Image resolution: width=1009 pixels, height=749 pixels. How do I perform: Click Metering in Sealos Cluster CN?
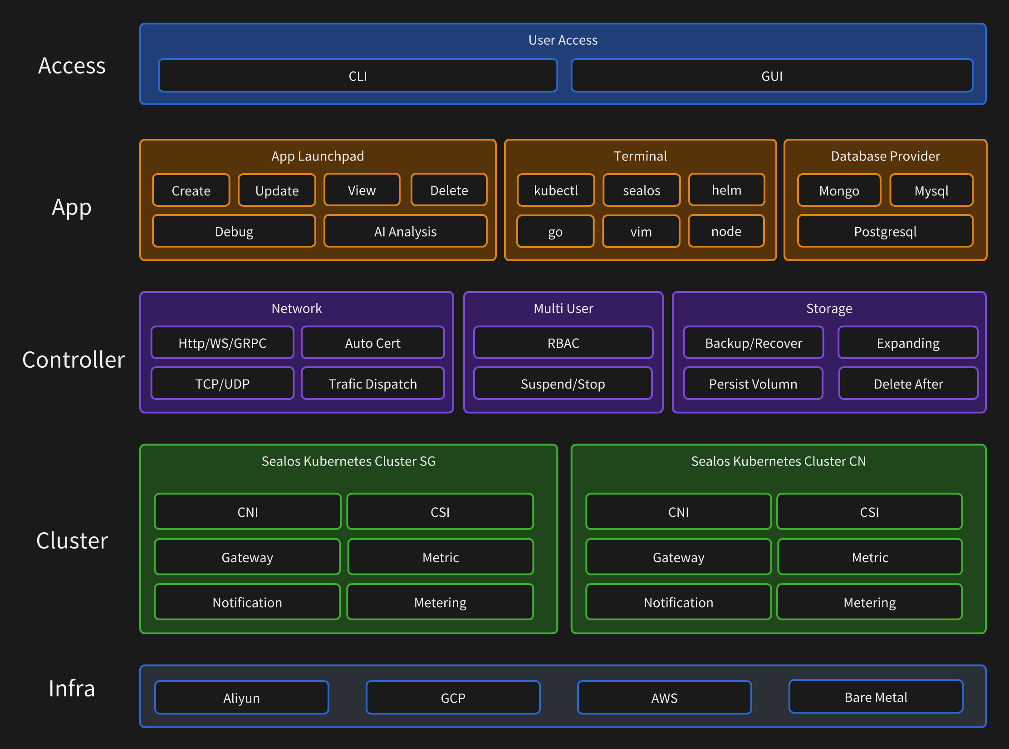pos(869,602)
